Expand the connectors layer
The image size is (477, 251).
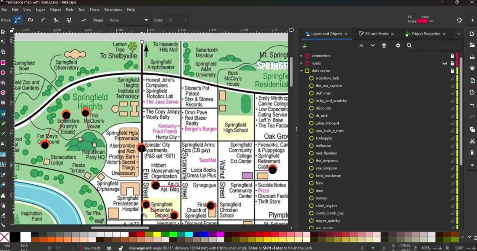tap(301, 56)
